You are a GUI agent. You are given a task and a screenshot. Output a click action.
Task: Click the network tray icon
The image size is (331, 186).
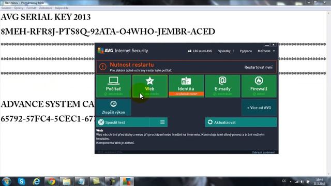click(x=296, y=182)
